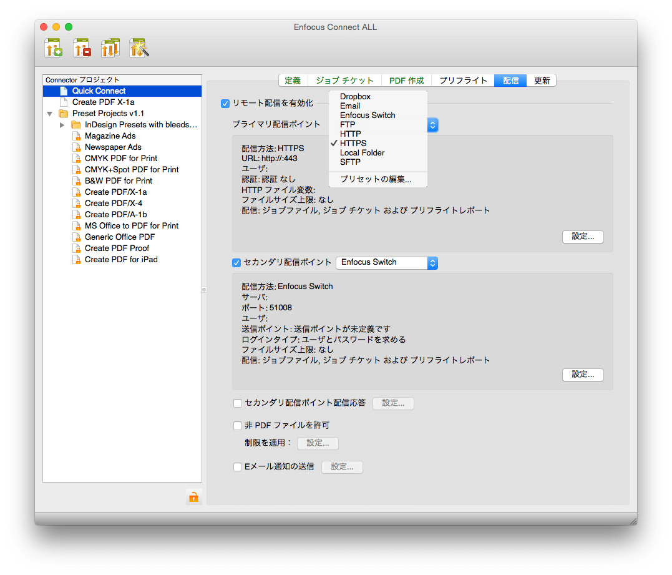Image resolution: width=672 pixels, height=575 pixels.
Task: Click the Create PDF for iPad file icon
Action: tap(77, 260)
